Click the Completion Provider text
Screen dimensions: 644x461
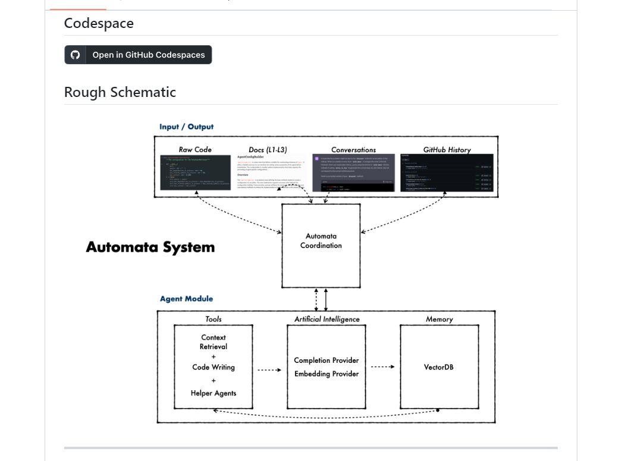326,360
